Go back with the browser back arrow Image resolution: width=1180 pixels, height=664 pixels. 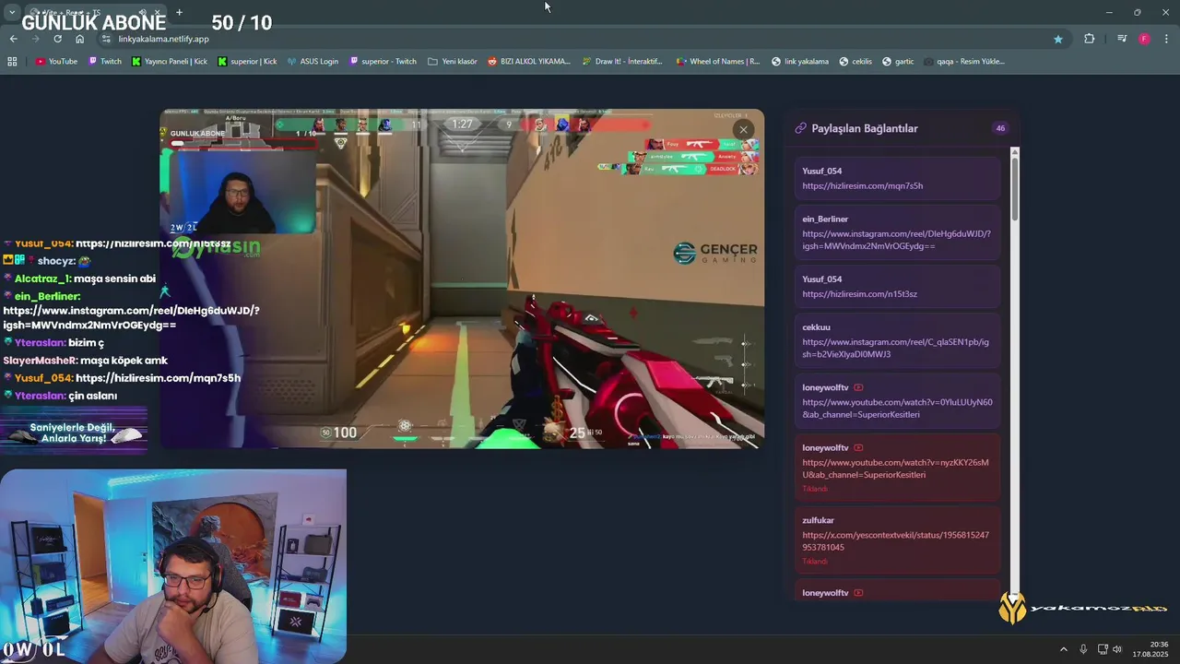[13, 39]
